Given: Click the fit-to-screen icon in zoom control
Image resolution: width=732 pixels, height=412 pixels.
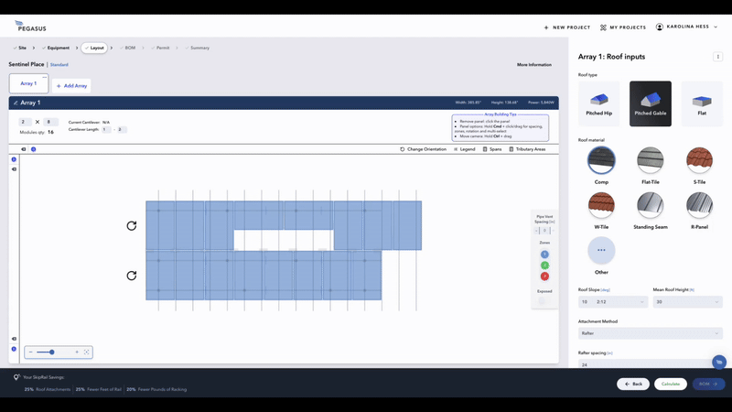Looking at the screenshot, I should pyautogui.click(x=86, y=352).
